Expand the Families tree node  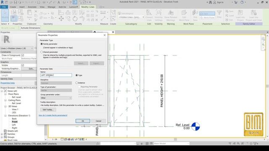2,134
